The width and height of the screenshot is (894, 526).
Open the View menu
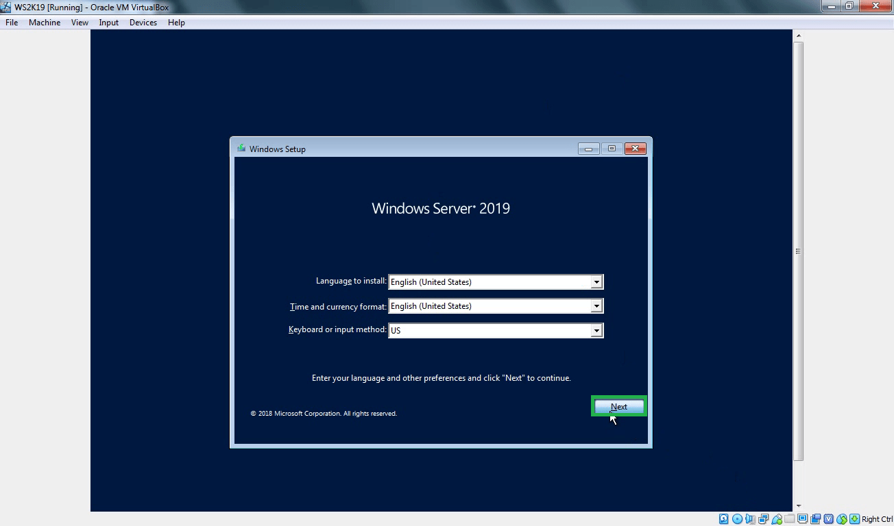tap(80, 23)
